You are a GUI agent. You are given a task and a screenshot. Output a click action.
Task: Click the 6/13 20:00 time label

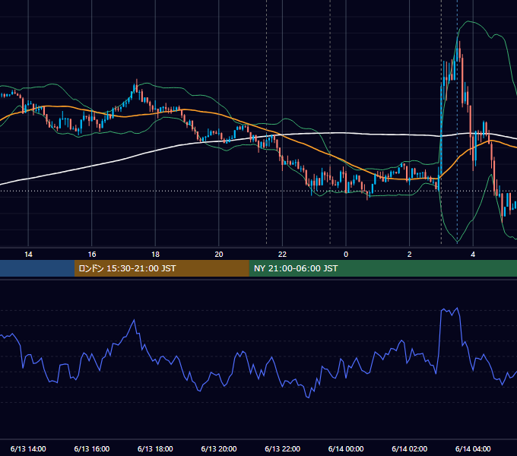(219, 448)
